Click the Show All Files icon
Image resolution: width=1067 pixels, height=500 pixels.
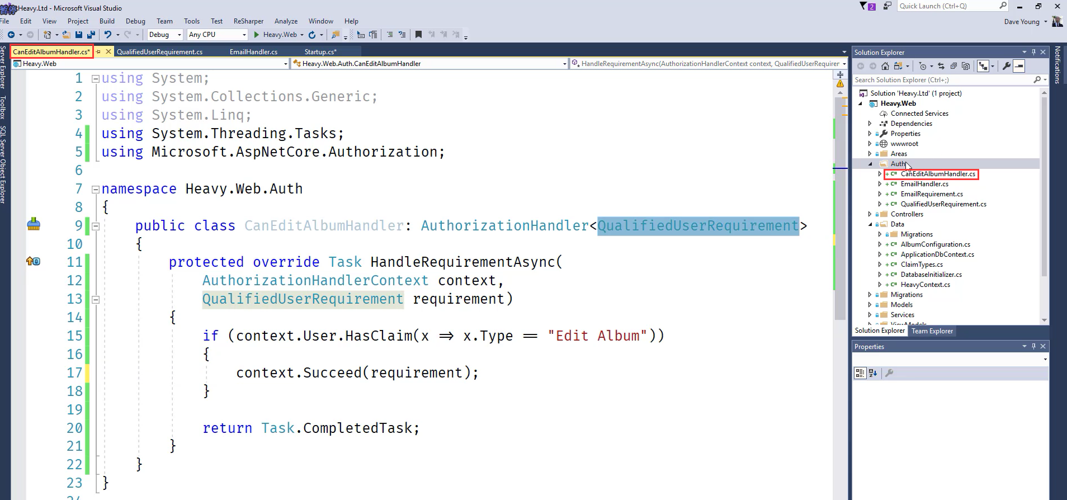coord(966,66)
